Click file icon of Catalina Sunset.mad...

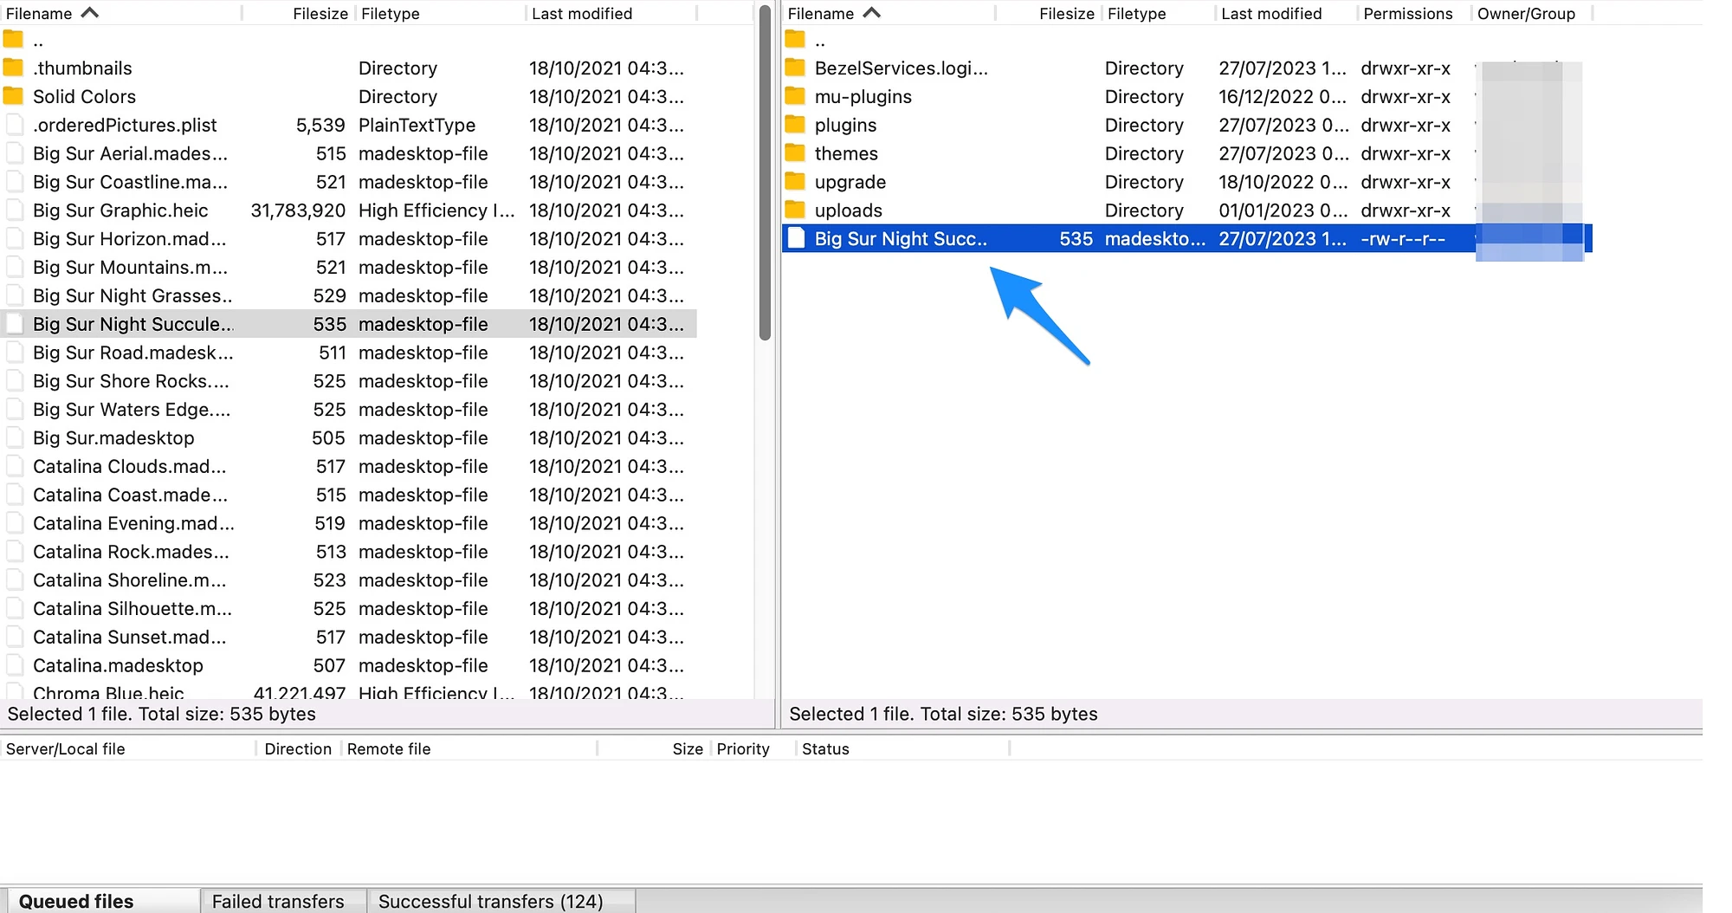tap(15, 637)
